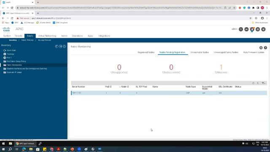Open the alerts bell icon in APIC header
The height and width of the screenshot is (152, 270).
click(252, 29)
